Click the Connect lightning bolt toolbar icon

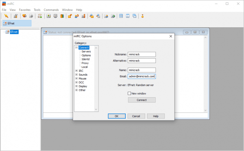coord(6,16)
